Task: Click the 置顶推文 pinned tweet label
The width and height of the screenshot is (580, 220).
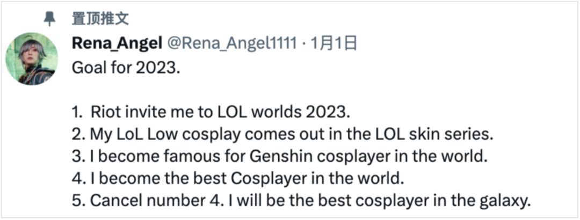Action: (100, 19)
